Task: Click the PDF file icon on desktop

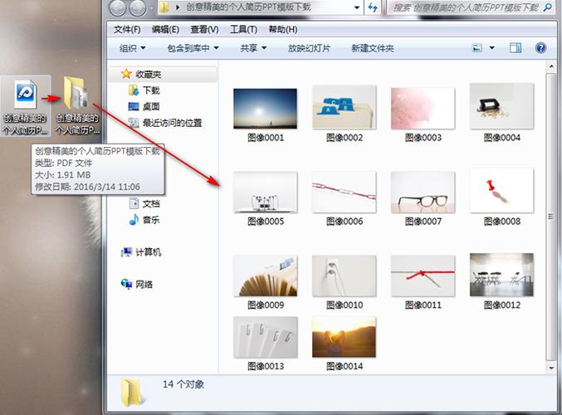Action: point(25,95)
